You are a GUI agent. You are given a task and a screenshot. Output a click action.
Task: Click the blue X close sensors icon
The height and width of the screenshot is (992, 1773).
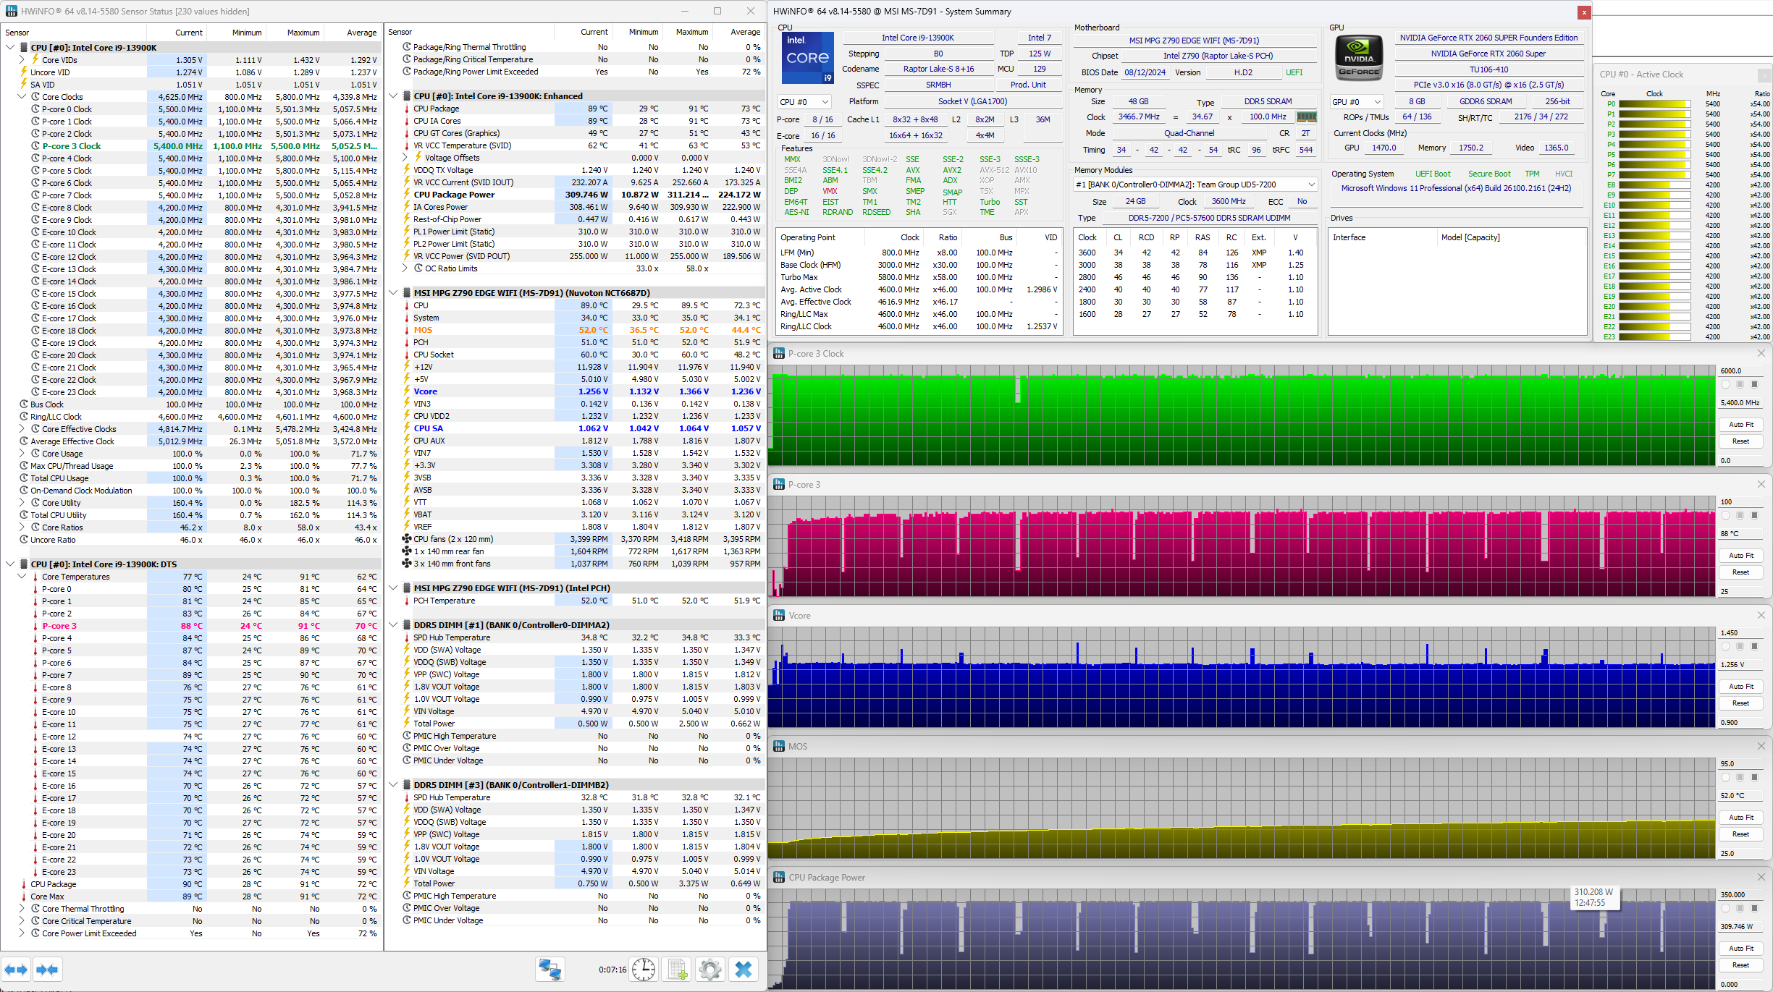[x=744, y=970]
